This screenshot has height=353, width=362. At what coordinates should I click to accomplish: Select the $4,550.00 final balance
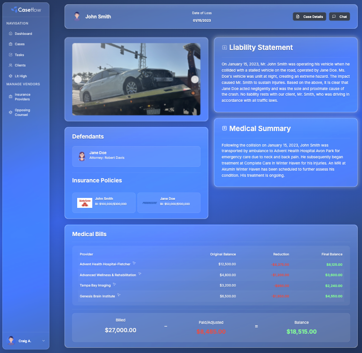(334, 296)
